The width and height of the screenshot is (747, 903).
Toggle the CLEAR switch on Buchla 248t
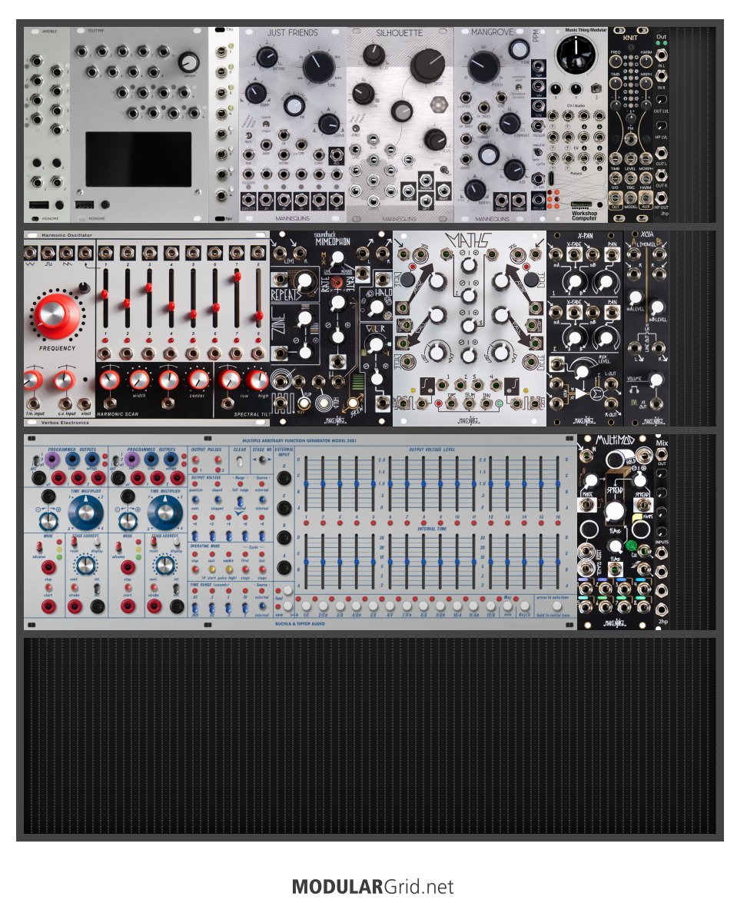click(x=241, y=461)
